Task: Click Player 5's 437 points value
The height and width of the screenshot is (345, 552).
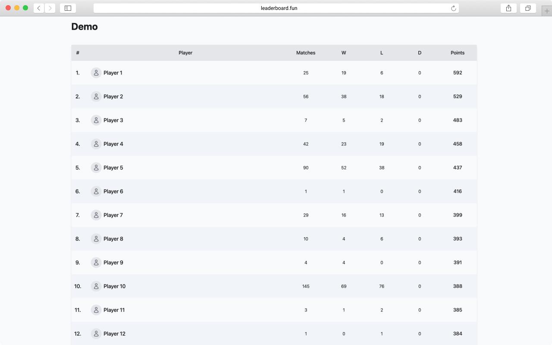Action: [458, 168]
